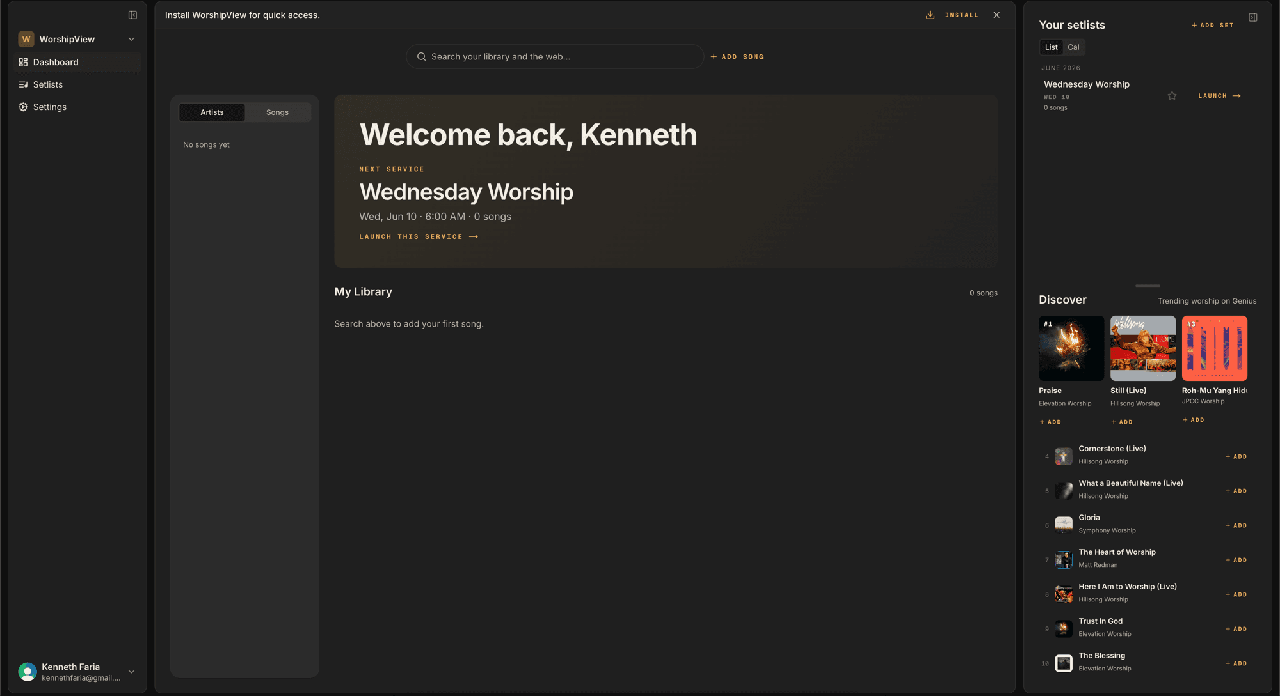
Task: Click the Dashboard grid icon
Action: pos(23,62)
